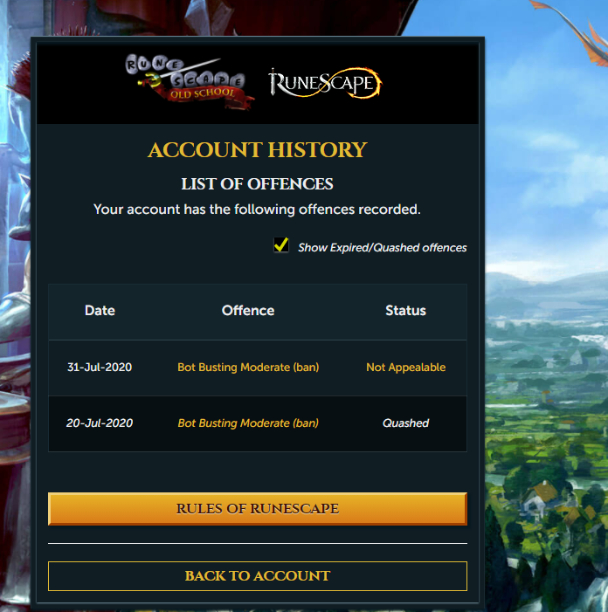Click the Offence column header
608x612 pixels.
248,310
